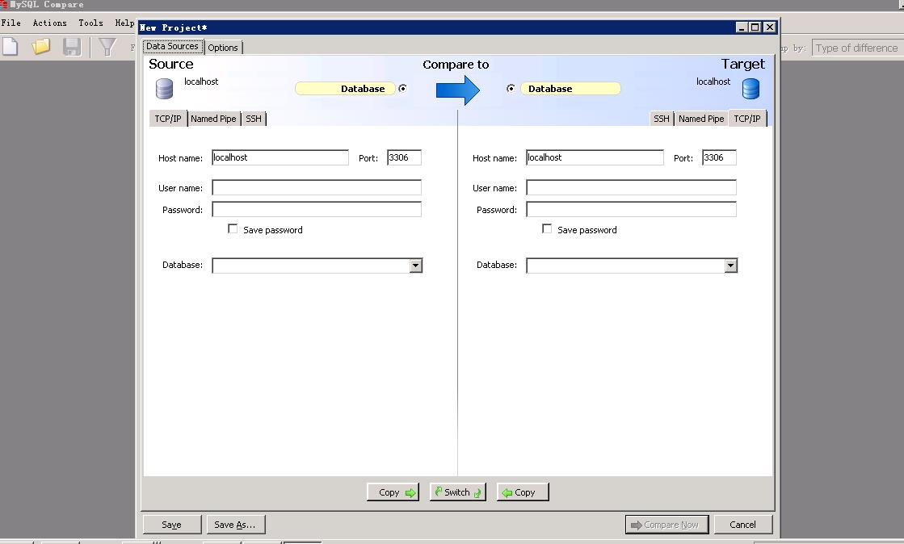The height and width of the screenshot is (544, 904).
Task: Expand the Target Database dropdown
Action: pos(730,265)
